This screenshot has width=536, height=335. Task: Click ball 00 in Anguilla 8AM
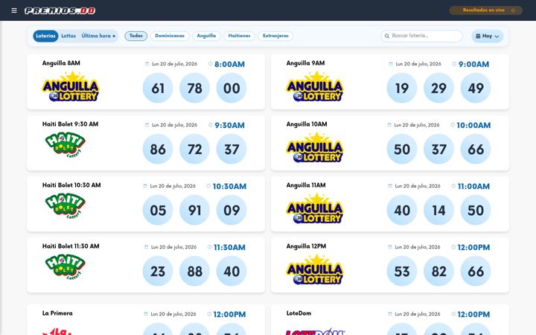point(232,88)
